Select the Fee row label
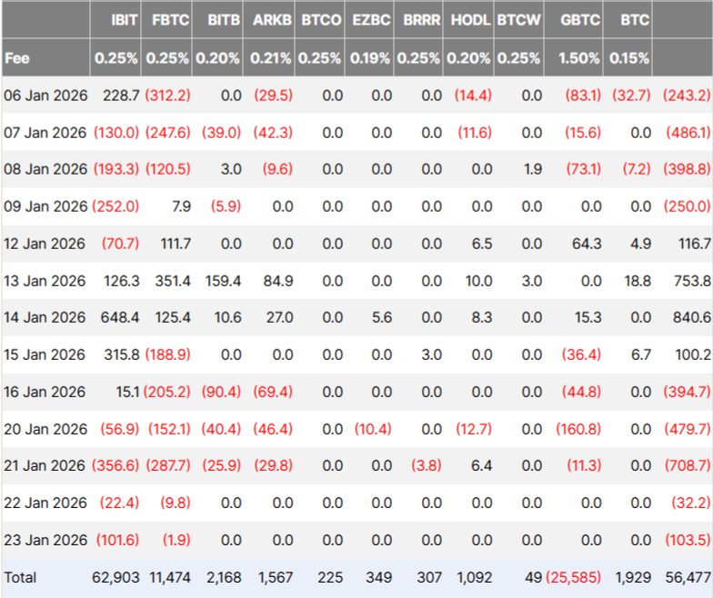 pyautogui.click(x=16, y=58)
